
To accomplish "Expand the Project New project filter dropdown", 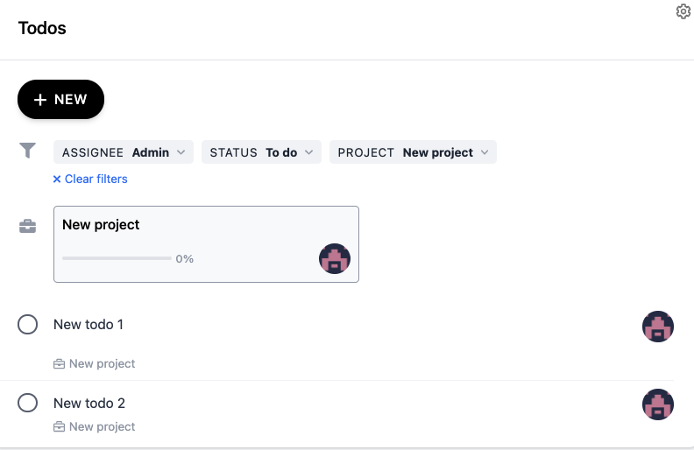I will [x=413, y=152].
